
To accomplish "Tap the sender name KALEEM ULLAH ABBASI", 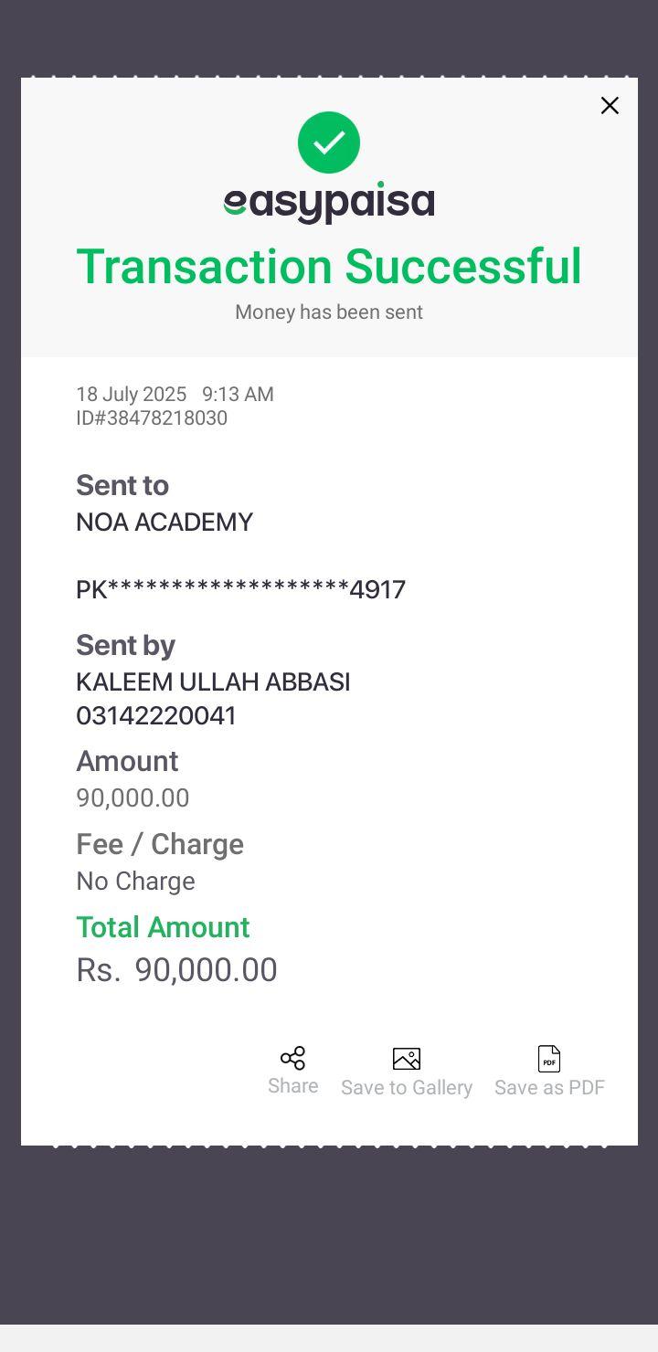I will click(213, 682).
